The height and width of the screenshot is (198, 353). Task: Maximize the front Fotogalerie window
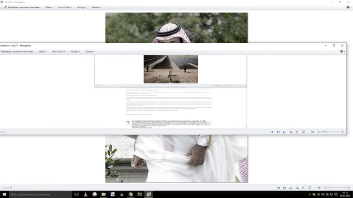point(334,45)
